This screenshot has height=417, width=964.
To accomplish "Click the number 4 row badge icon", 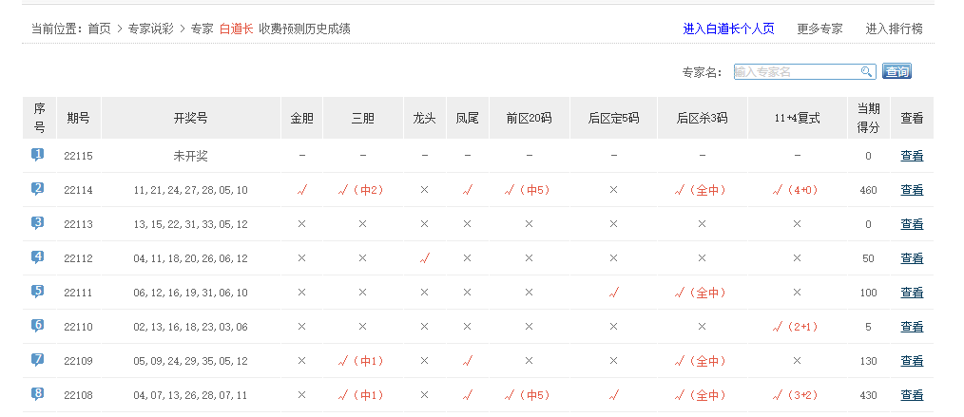I will coord(38,256).
